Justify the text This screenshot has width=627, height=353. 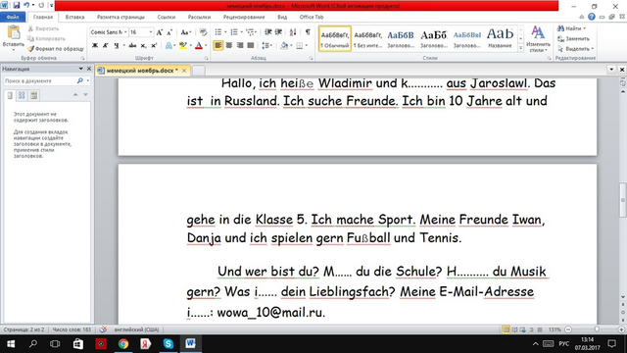click(251, 46)
